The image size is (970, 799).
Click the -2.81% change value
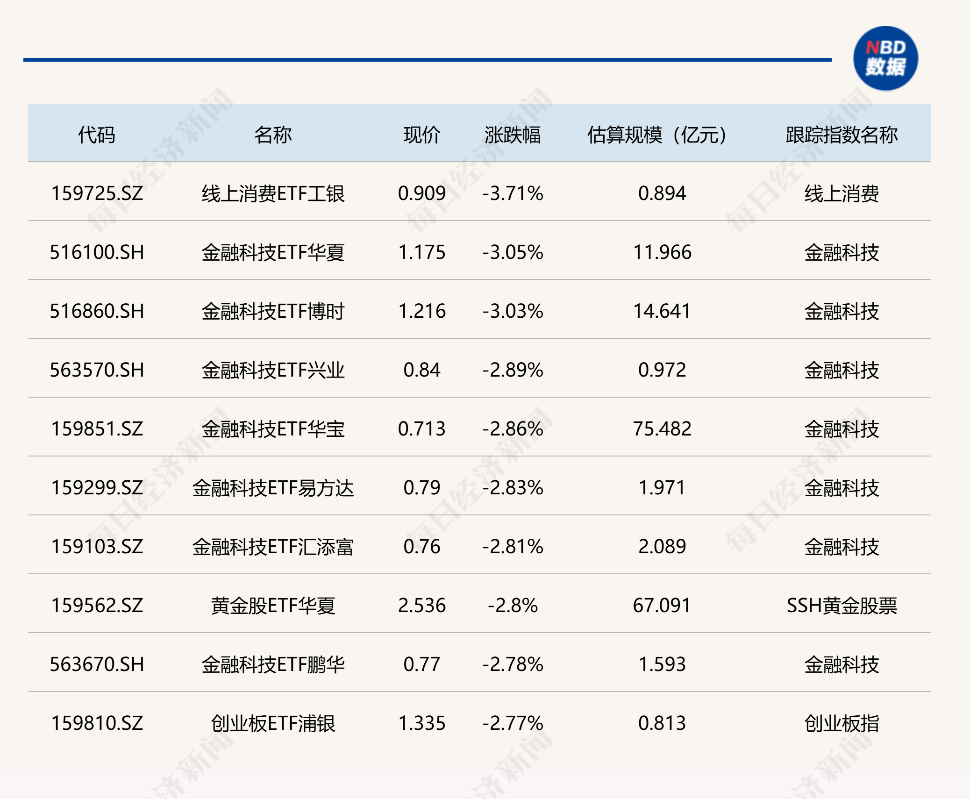513,547
